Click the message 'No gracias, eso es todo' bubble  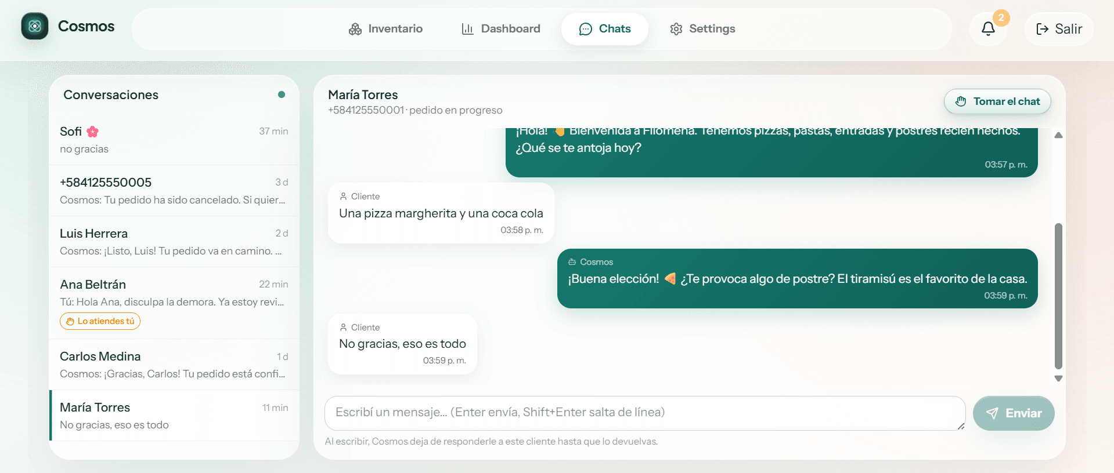pyautogui.click(x=402, y=344)
